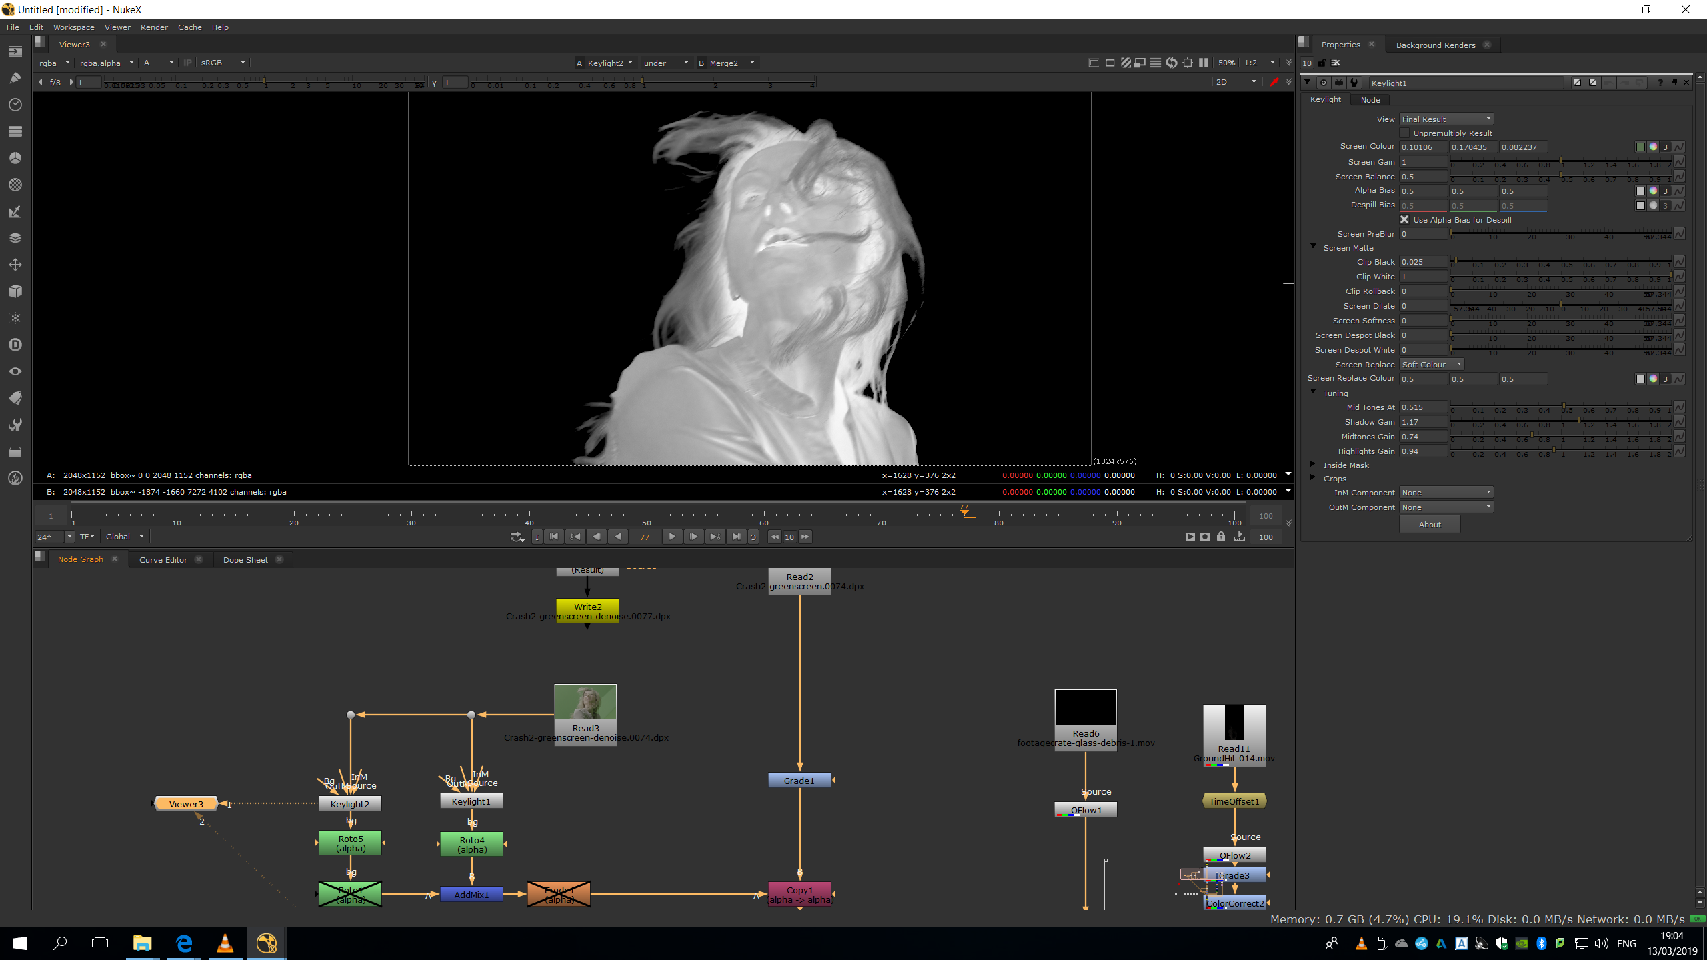
Task: Open the Transform nodes move icon
Action: tap(15, 265)
